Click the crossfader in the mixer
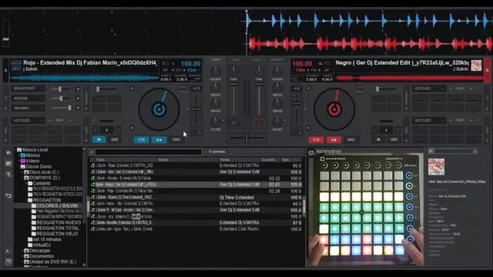Screen dimensions: 493x277 click(x=246, y=138)
